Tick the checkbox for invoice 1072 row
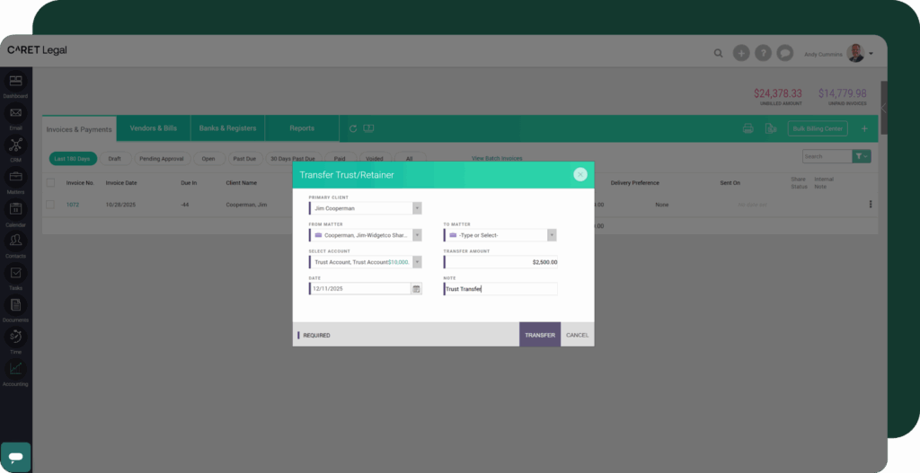This screenshot has height=473, width=920. pyautogui.click(x=50, y=205)
